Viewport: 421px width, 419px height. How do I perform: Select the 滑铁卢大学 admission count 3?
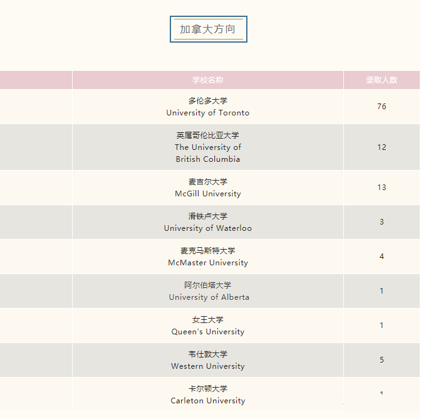coord(382,222)
